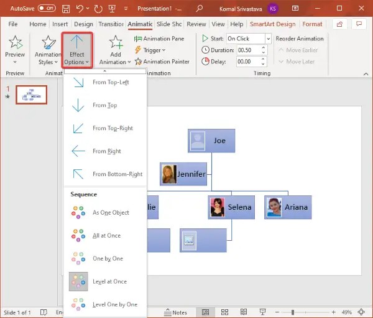Increase Duration with up stepper
Screen dimensions: 373x318
pyautogui.click(x=264, y=48)
